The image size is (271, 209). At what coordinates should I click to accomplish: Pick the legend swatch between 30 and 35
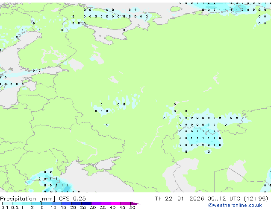click(96, 203)
